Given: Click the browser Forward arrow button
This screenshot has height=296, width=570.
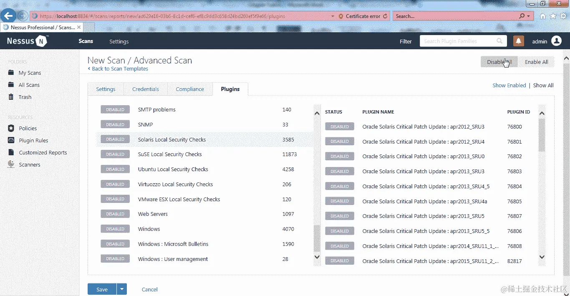Looking at the screenshot, I should pos(23,16).
